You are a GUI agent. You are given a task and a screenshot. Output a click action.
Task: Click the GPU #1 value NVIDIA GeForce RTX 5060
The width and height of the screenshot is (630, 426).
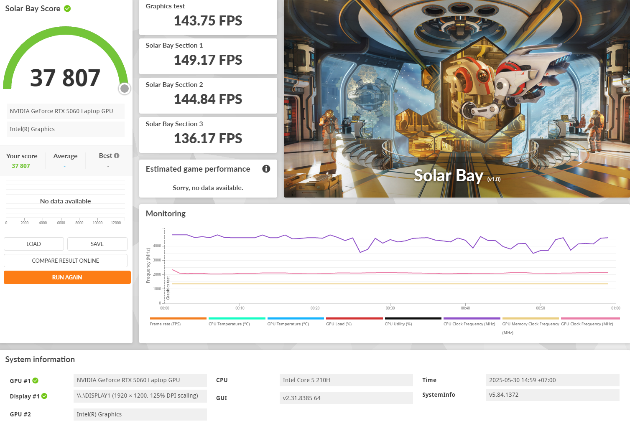(140, 380)
